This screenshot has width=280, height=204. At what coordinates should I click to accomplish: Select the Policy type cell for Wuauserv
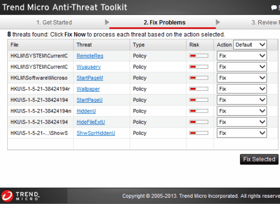(x=158, y=67)
